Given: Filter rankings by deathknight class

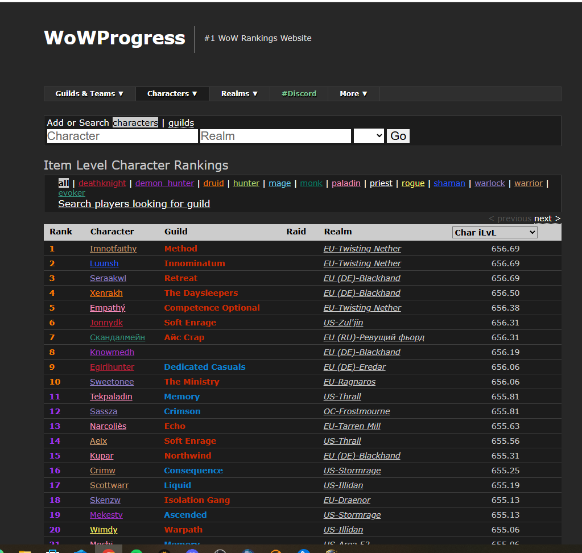Looking at the screenshot, I should [102, 183].
